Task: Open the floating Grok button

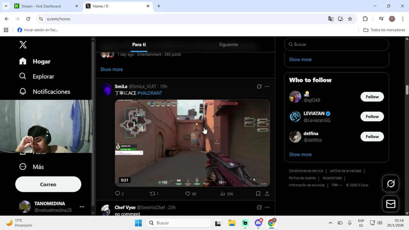Action: tap(390, 184)
